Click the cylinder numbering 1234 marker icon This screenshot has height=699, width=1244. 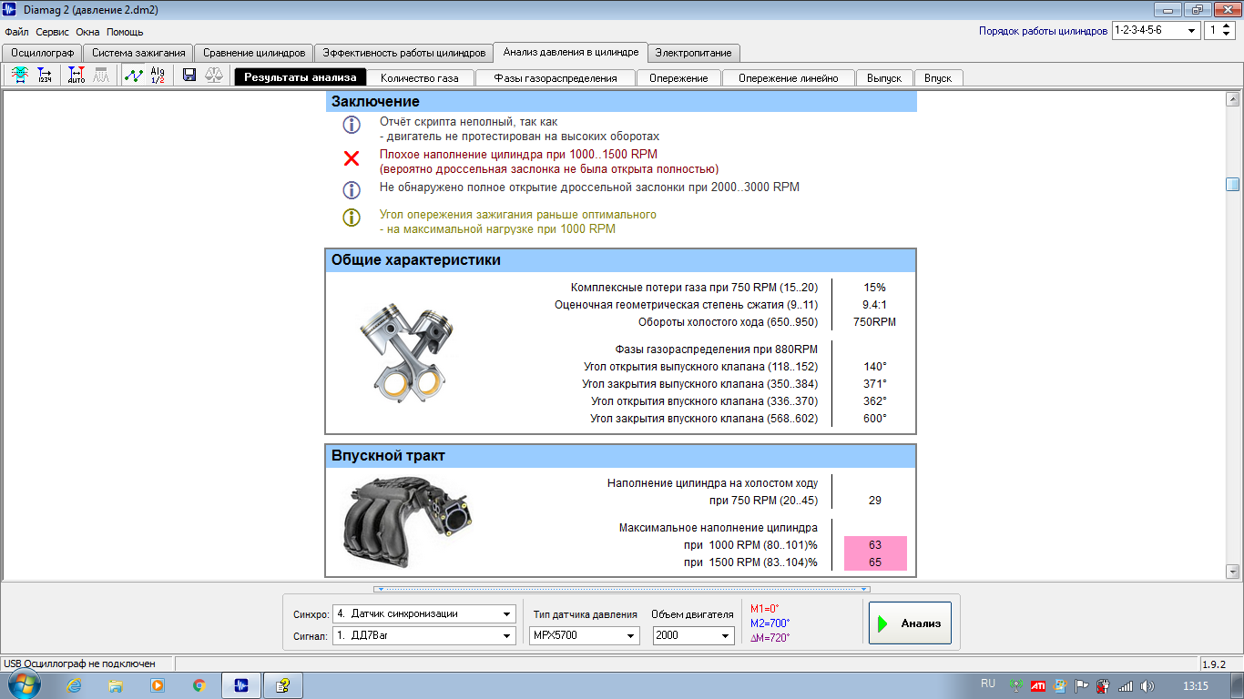[45, 76]
